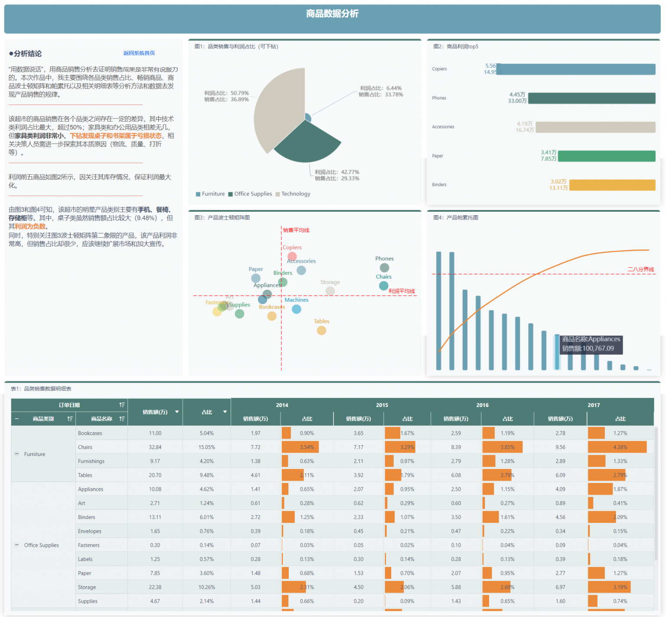Click the sort icon beside 商品类别

click(70, 419)
